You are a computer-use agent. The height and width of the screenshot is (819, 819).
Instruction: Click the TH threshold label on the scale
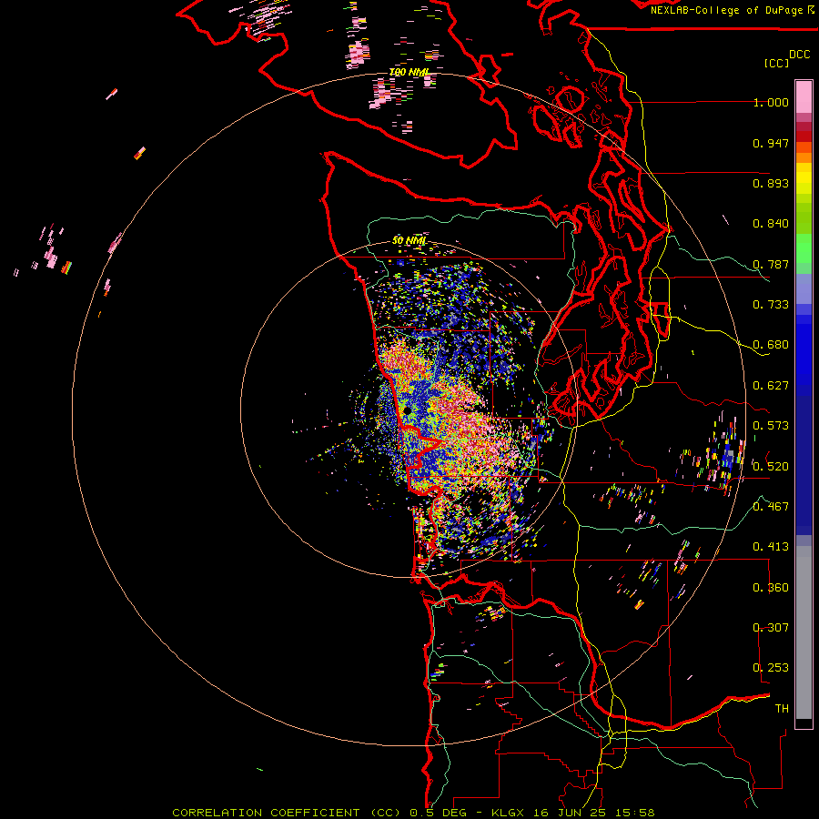[x=782, y=709]
